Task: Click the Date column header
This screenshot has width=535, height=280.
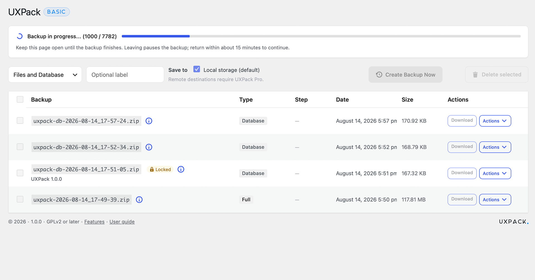Action: pos(342,100)
